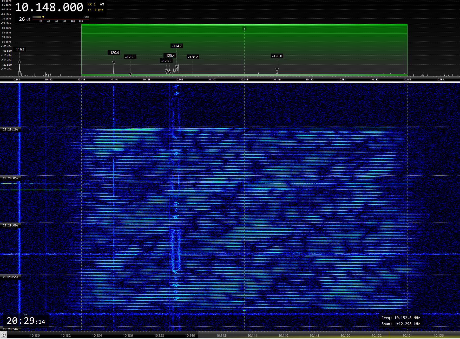Click the -125.4 peak label
The width and height of the screenshot is (460, 339).
click(x=170, y=56)
